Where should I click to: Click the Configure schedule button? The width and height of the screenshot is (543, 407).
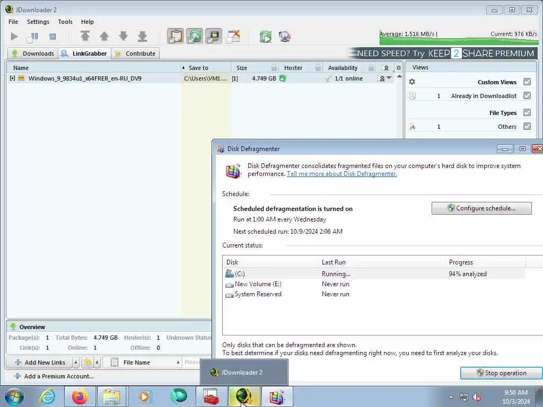point(481,208)
